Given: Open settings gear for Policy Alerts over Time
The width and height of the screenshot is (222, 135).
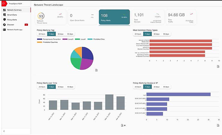Looking at the screenshot, I should pos(125,125).
